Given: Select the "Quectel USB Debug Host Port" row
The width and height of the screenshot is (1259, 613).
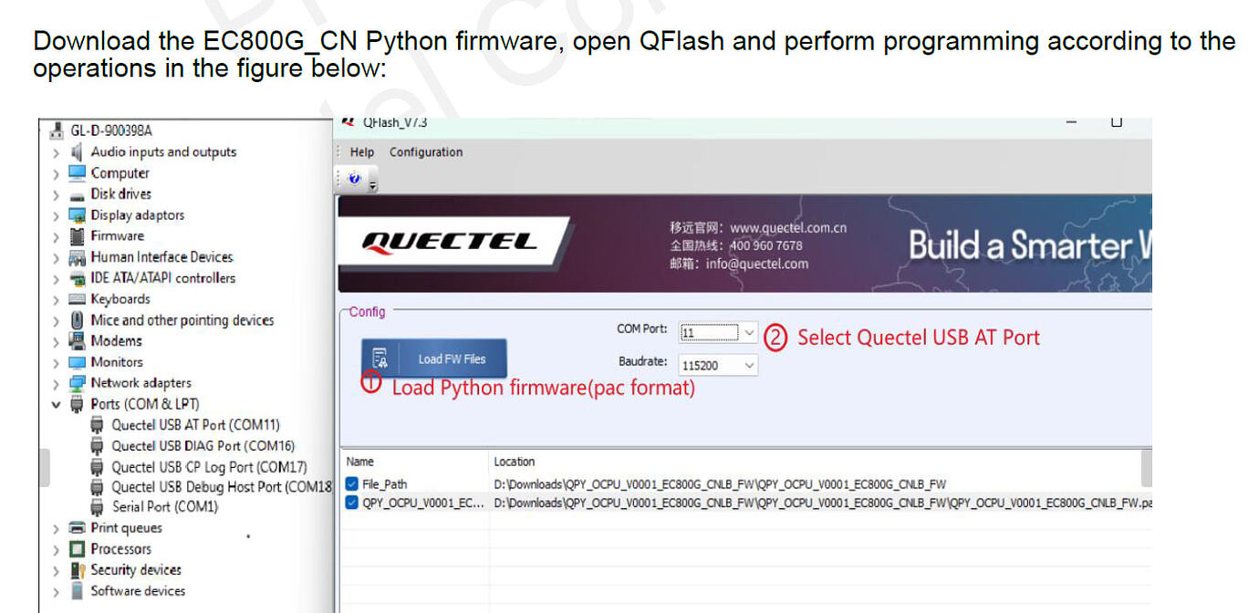Looking at the screenshot, I should pos(222,487).
